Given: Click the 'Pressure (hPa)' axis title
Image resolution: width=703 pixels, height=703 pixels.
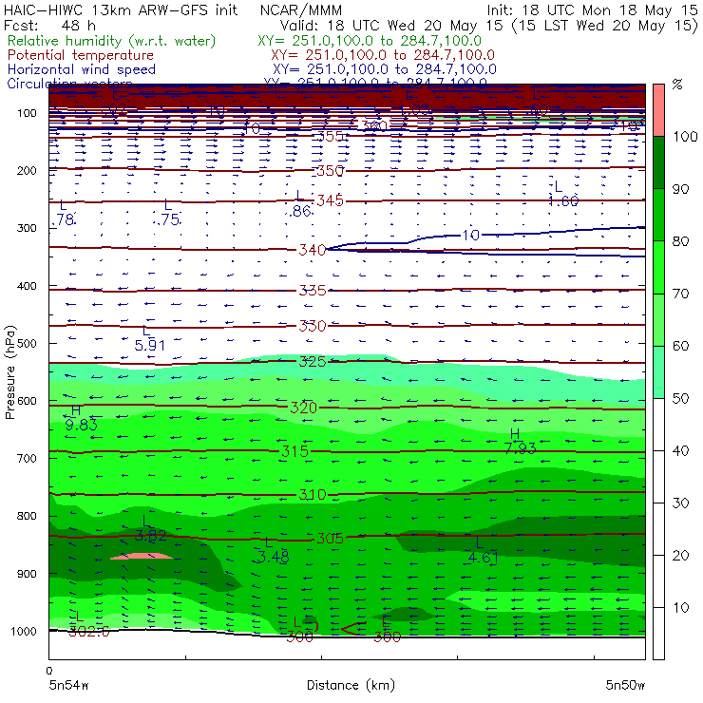Looking at the screenshot, I should pos(9,372).
